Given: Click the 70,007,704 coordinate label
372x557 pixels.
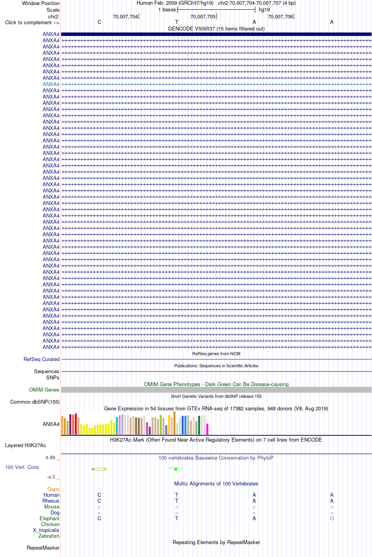Looking at the screenshot, I should pos(125,16).
